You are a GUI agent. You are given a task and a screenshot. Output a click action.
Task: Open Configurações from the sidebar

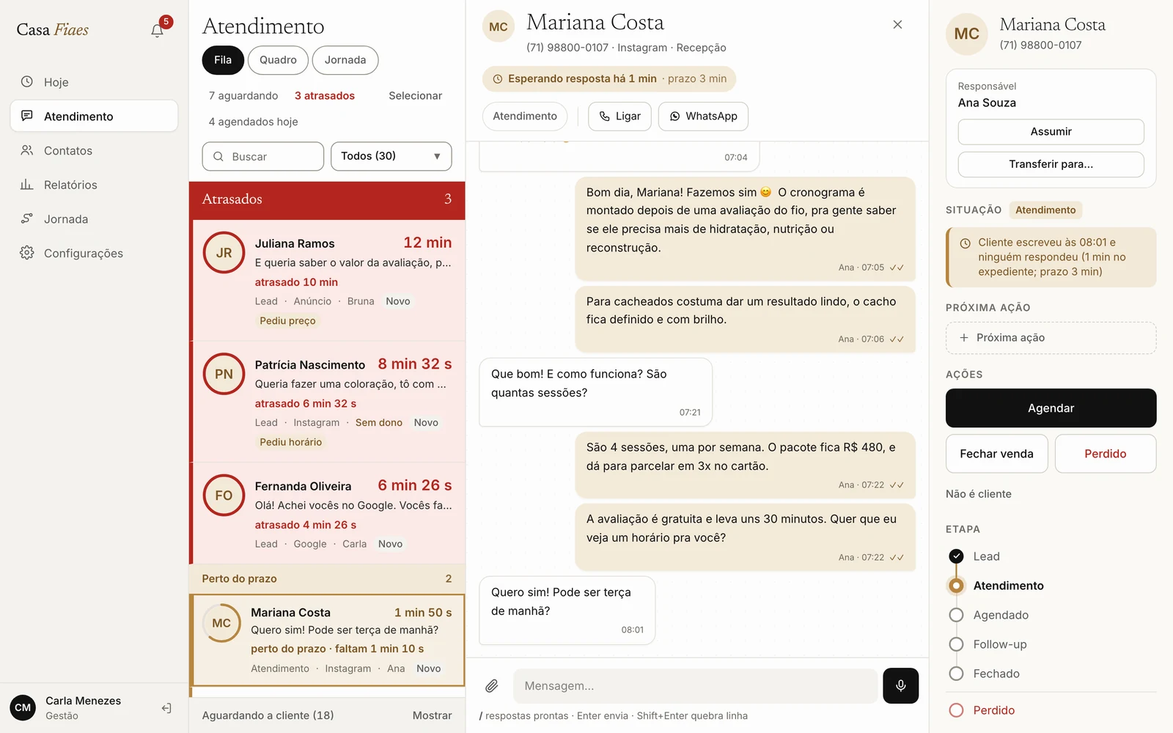coord(94,253)
